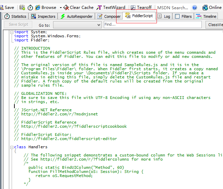223x189 pixels.
Task: Click the timer clock icon in toolbar
Action: 30,7
